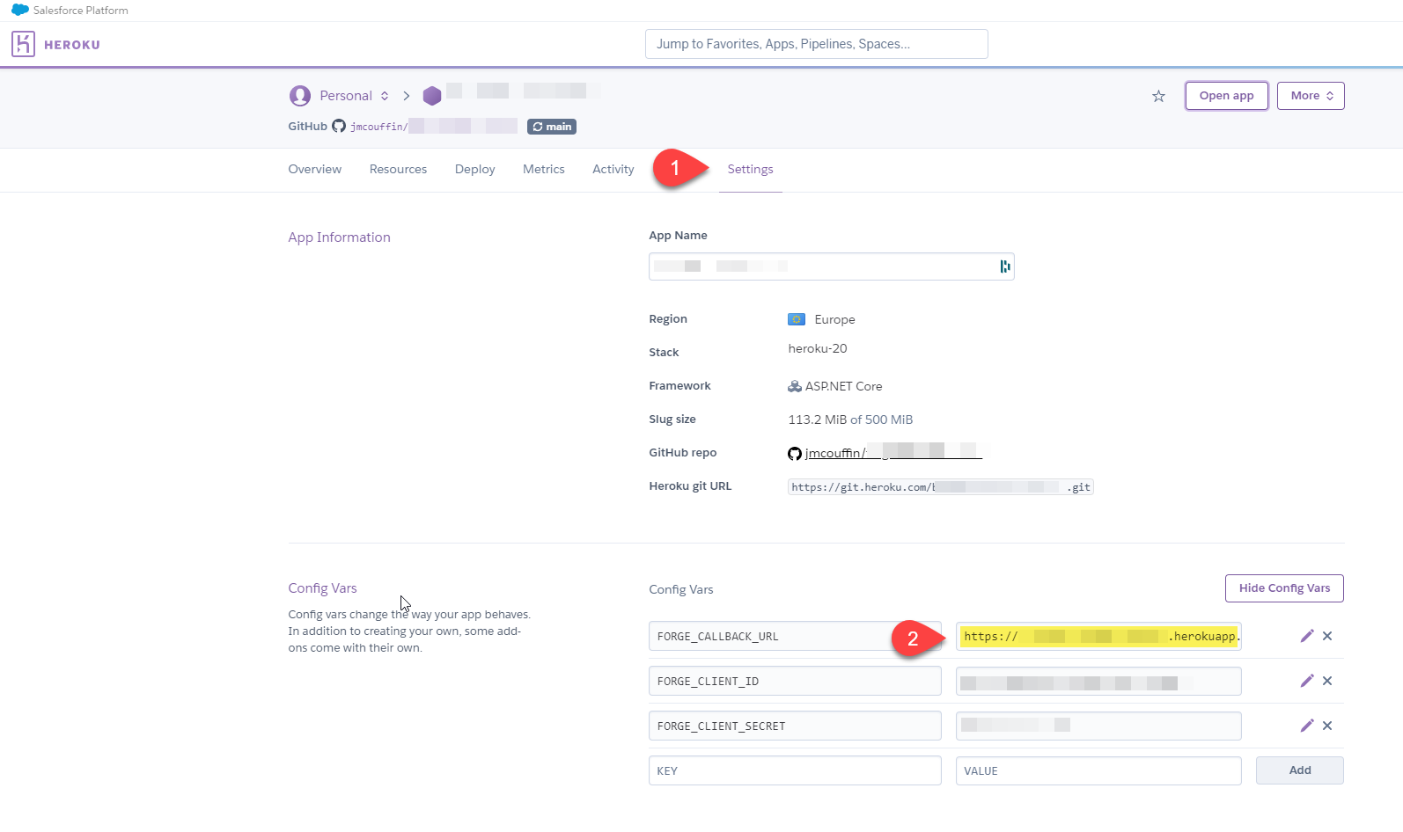
Task: Favorite the app with star icon
Action: click(1158, 96)
